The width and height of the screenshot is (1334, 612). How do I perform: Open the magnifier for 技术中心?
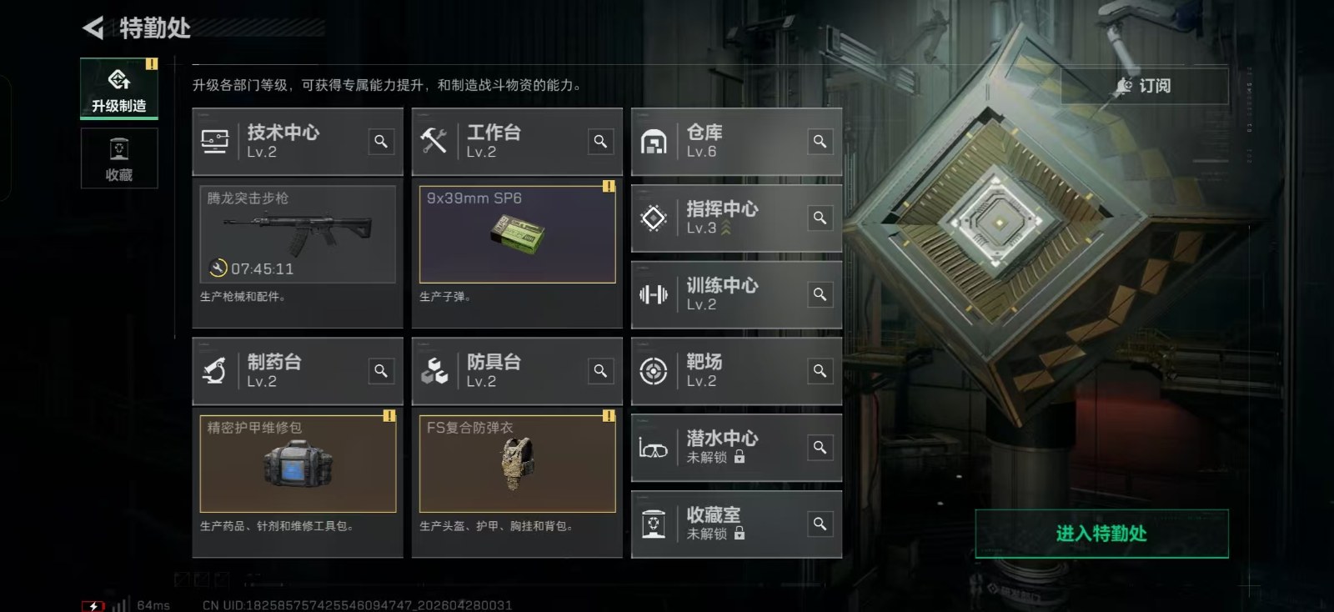(x=381, y=142)
